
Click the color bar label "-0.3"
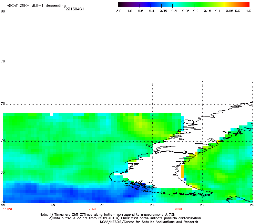click(x=173, y=11)
